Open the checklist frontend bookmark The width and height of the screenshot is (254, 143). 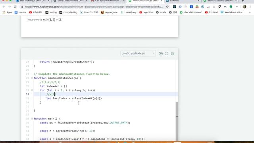[x=191, y=12]
